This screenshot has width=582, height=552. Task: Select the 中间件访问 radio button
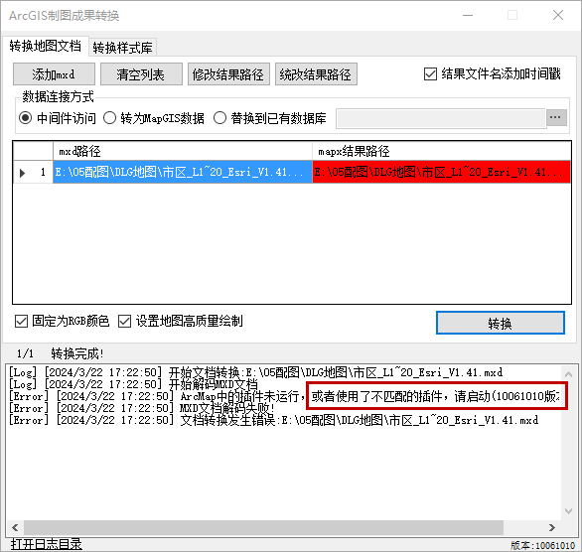25,118
